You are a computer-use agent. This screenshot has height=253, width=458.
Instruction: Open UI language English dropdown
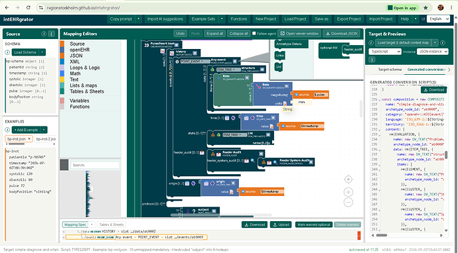438,19
